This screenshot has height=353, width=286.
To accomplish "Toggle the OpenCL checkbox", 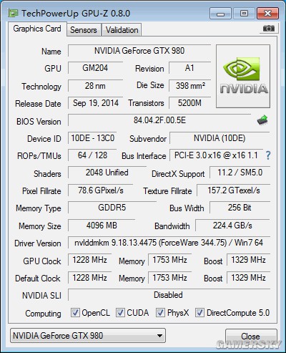I will (x=75, y=313).
